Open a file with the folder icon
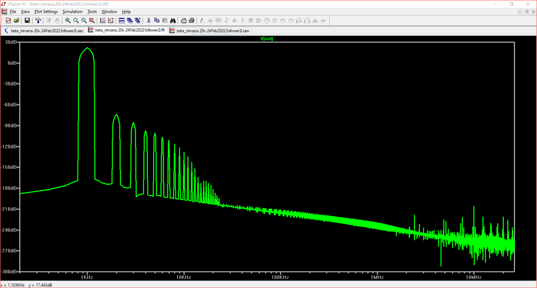 tap(17, 20)
